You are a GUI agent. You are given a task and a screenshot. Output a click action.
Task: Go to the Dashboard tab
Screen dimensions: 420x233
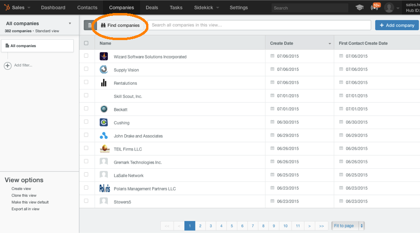click(x=53, y=7)
